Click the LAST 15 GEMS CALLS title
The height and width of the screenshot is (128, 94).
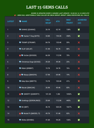click(x=47, y=7)
